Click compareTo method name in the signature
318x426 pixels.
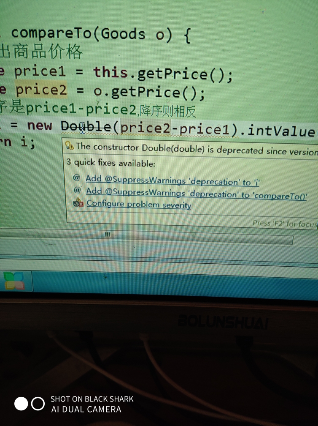[x=51, y=33]
